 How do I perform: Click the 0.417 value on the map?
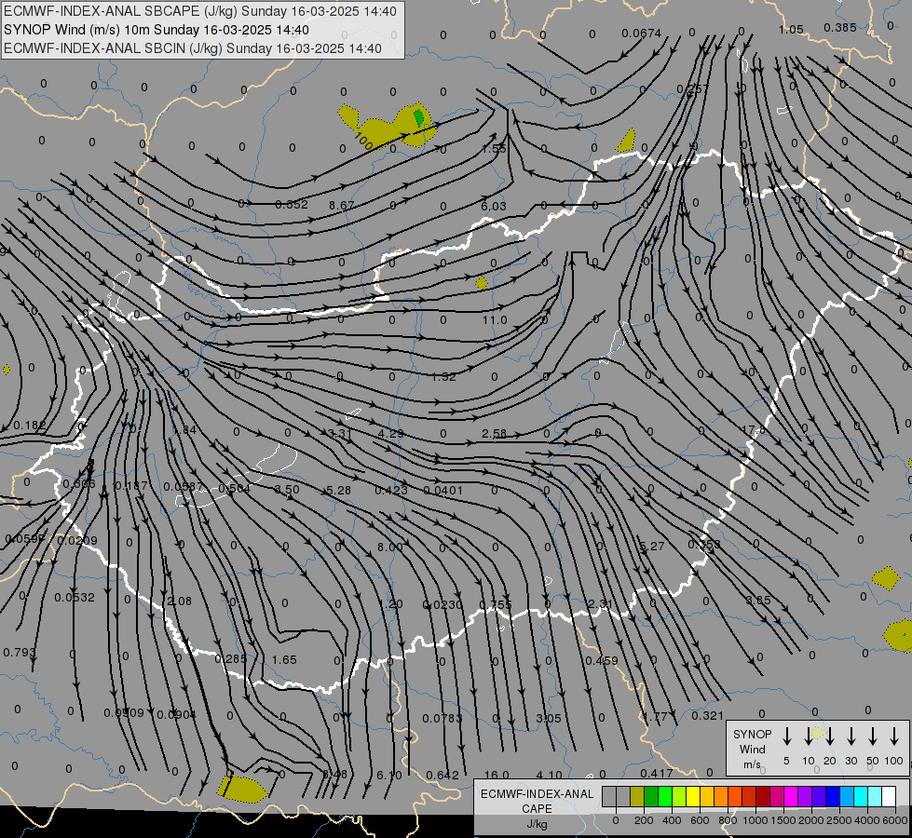click(657, 773)
